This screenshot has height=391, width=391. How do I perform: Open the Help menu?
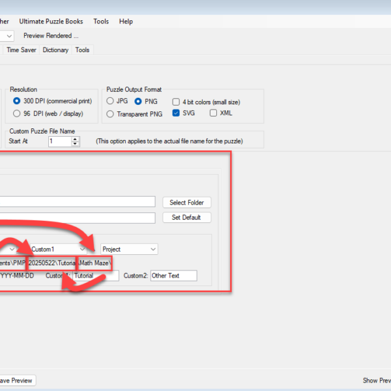[126, 22]
